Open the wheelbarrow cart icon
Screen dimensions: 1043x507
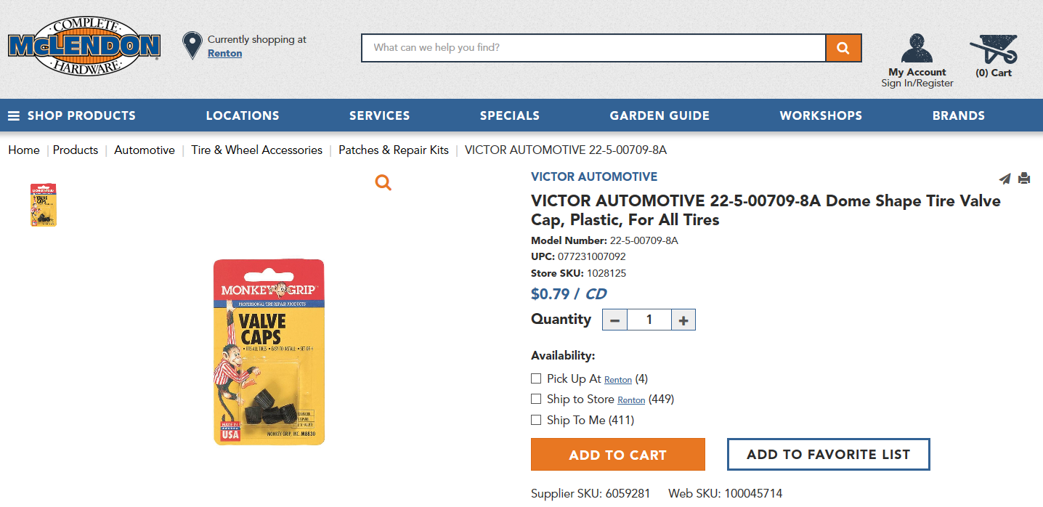994,49
